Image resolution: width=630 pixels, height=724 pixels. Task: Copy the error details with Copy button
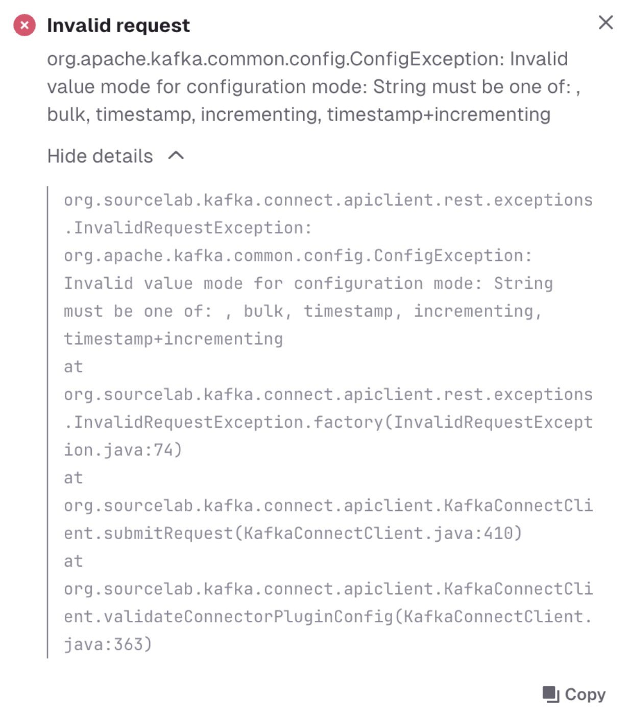coord(574,694)
